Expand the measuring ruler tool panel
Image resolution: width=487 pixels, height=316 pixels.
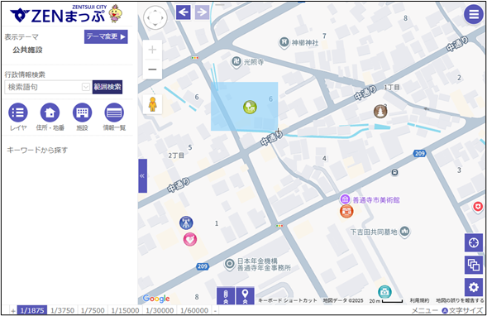point(226,296)
